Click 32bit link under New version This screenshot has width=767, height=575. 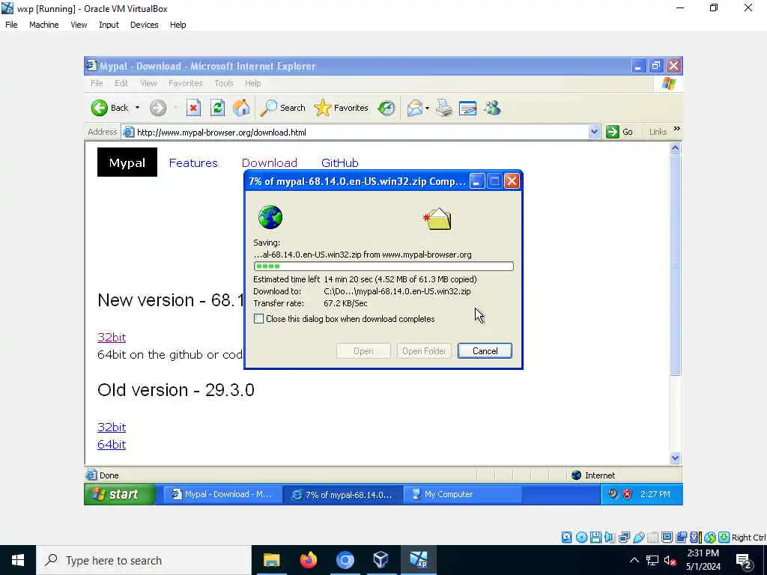[x=112, y=337]
